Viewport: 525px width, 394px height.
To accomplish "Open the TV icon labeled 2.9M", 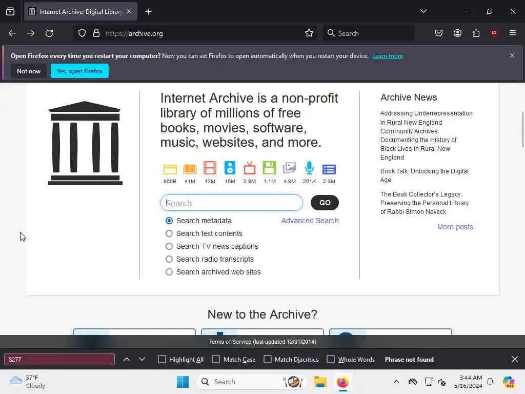I will (x=250, y=168).
